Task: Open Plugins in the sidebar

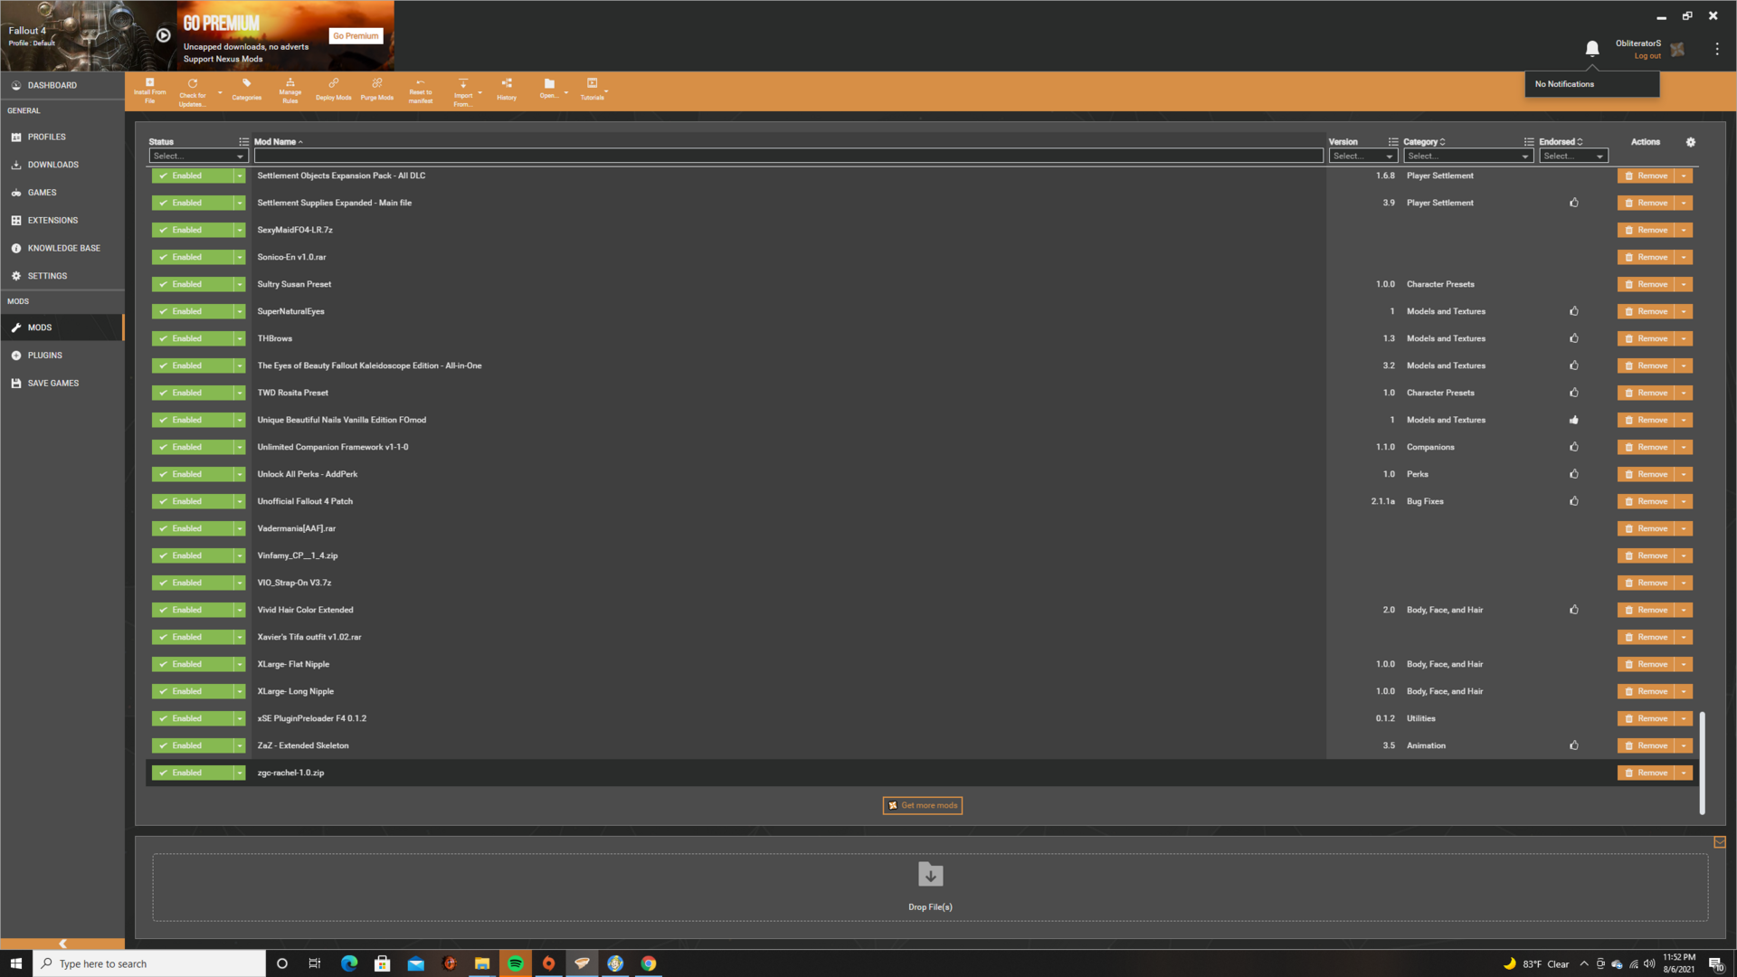Action: [62, 356]
